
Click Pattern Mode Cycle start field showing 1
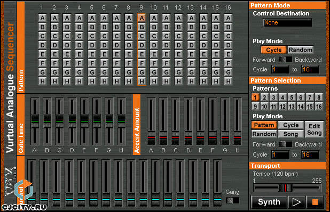click(x=280, y=69)
